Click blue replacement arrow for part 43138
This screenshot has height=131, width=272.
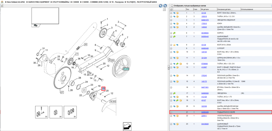tap(174, 13)
